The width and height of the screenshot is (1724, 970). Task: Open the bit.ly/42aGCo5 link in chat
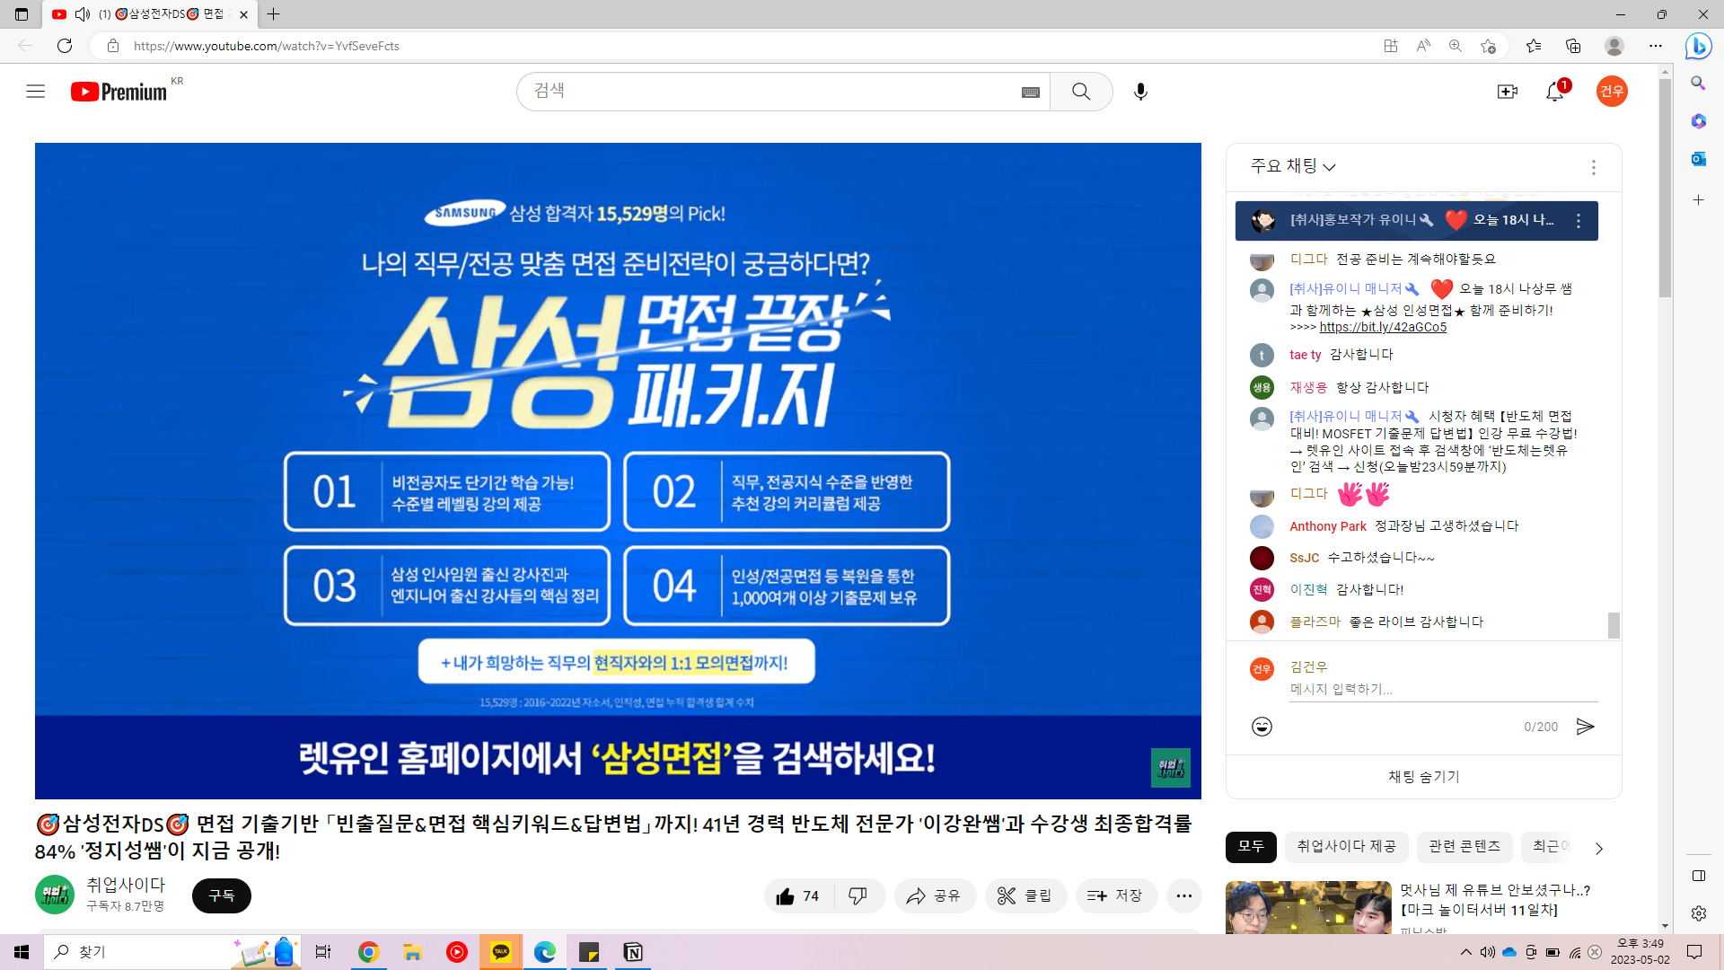click(1383, 328)
